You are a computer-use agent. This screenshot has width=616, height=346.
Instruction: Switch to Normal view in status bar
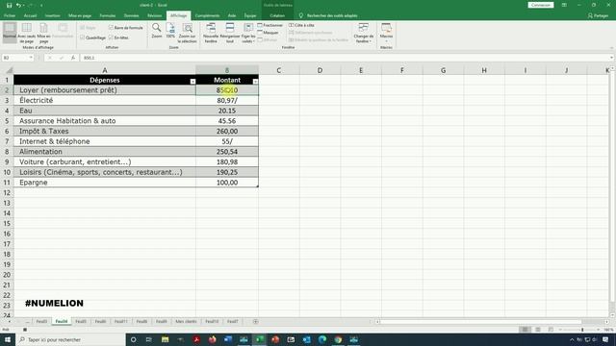[525, 330]
